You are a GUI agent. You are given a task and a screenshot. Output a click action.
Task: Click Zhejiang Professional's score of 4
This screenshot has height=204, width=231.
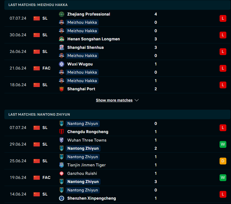[156, 14]
